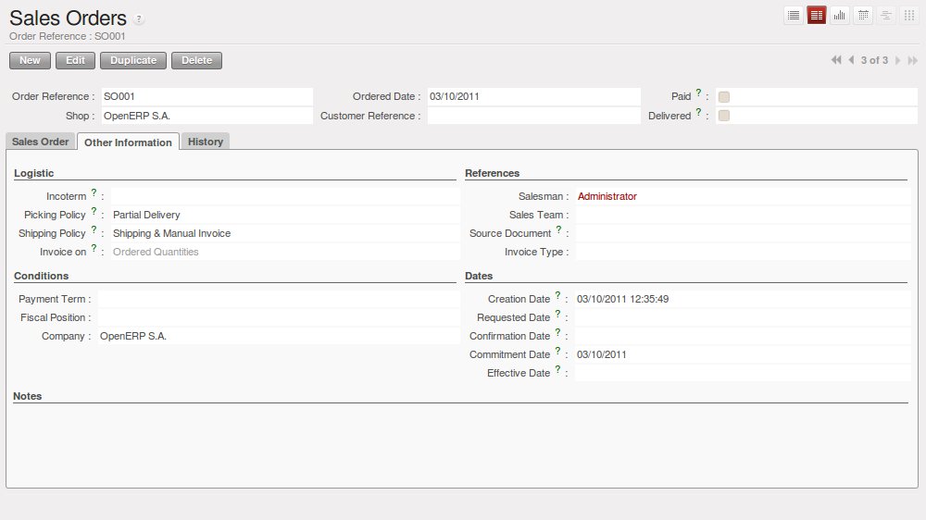Open the graph view
Image resolution: width=926 pixels, height=520 pixels.
(840, 15)
